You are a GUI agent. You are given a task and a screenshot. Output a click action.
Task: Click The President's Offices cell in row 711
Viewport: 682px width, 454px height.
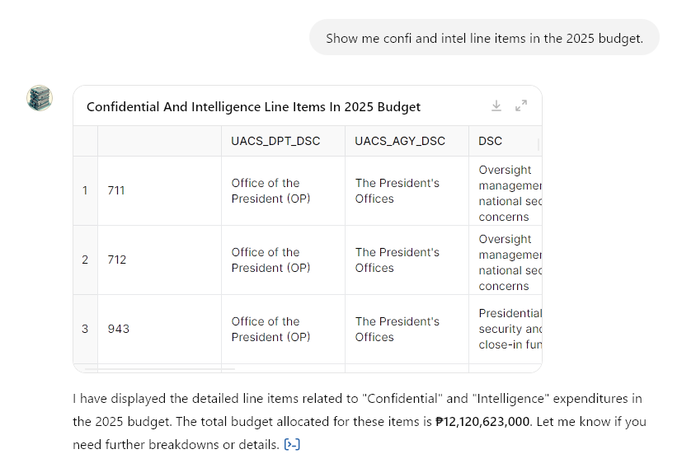(x=407, y=190)
